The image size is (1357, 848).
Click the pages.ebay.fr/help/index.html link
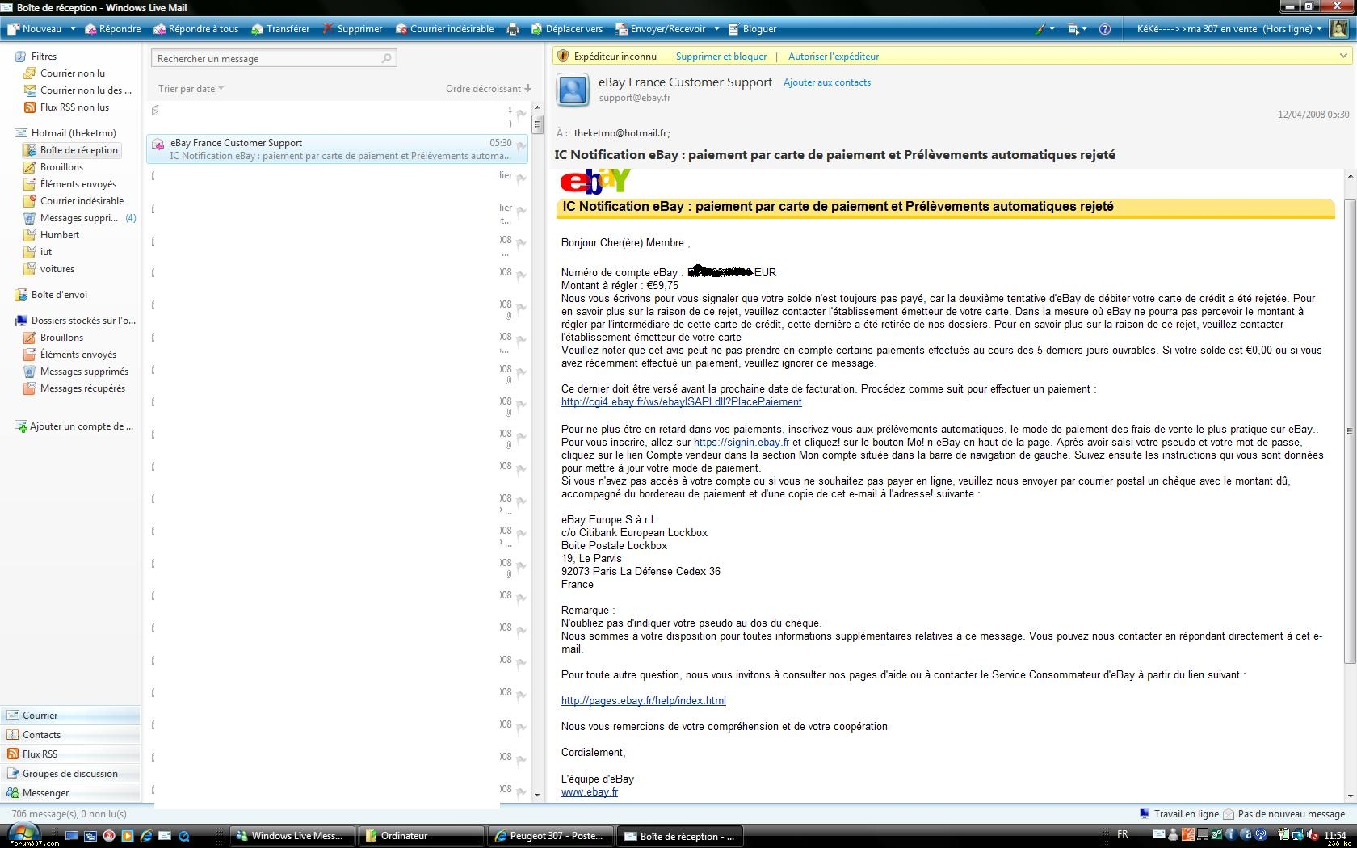click(x=644, y=701)
